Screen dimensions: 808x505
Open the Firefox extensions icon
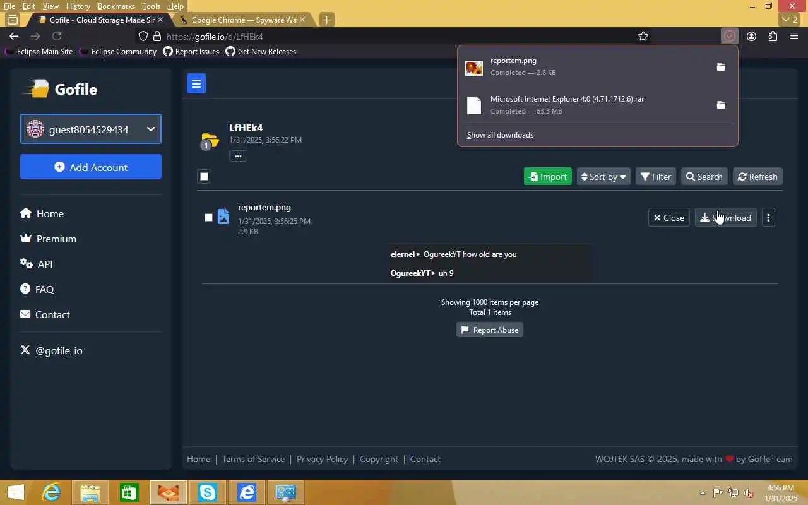click(773, 37)
